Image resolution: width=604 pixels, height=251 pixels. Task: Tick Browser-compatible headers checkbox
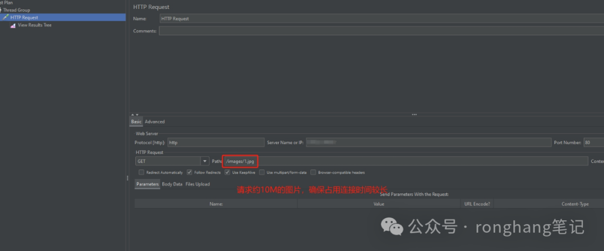313,172
